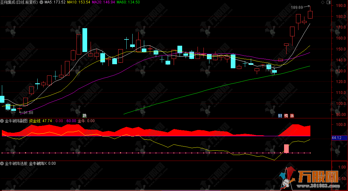
Task: Click the pink signal bar in 金牛破阵副图
Action: [x=286, y=148]
